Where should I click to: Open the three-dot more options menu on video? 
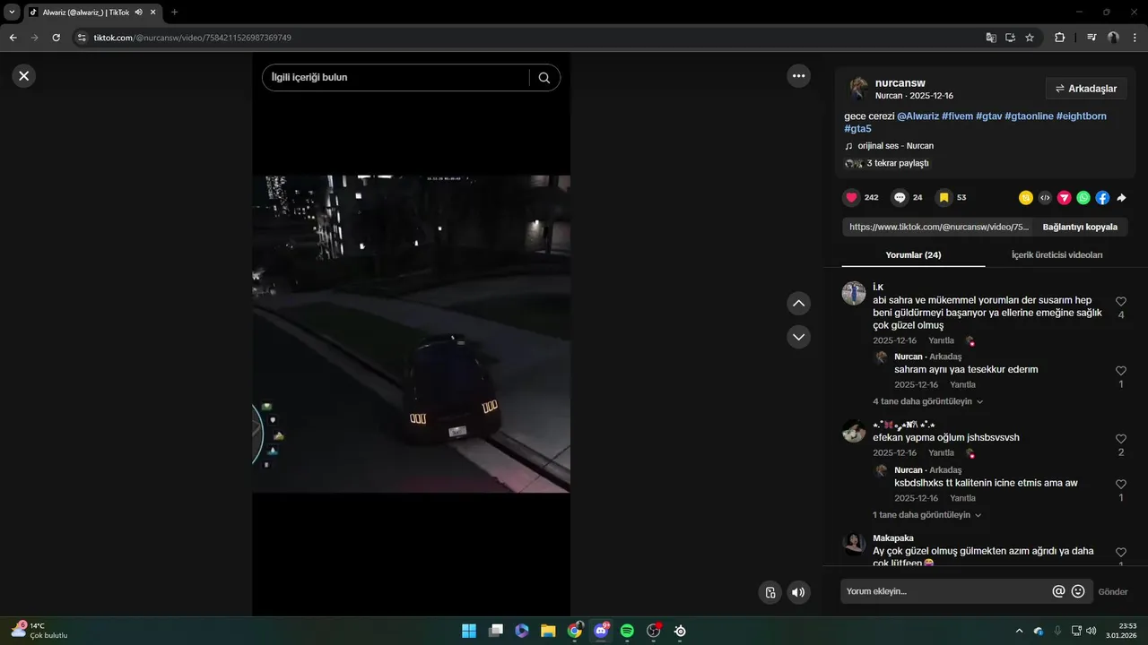coord(799,76)
